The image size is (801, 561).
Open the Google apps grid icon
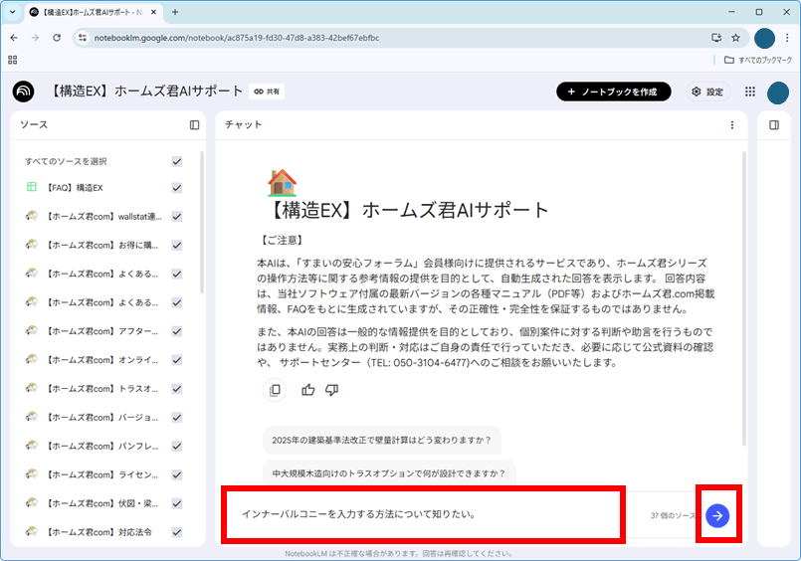pyautogui.click(x=750, y=92)
